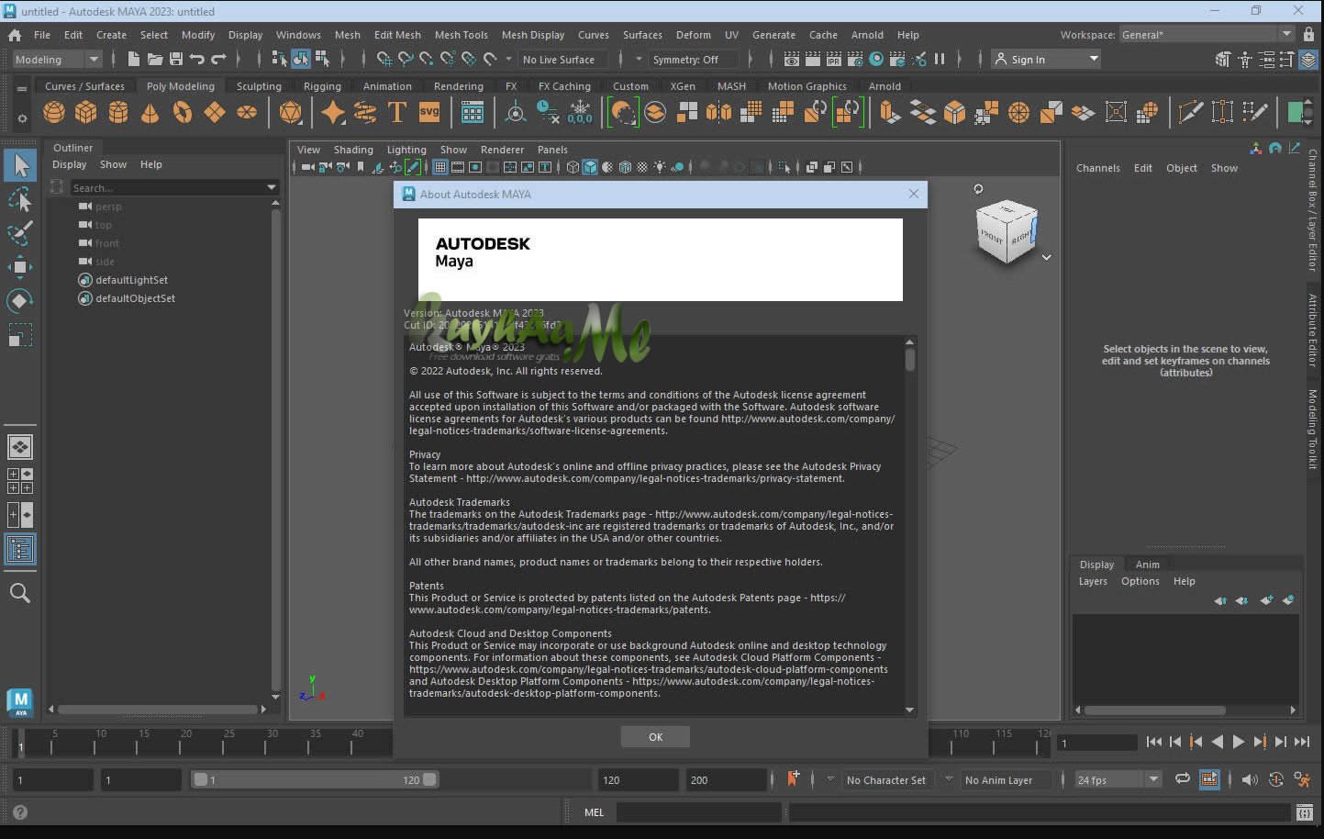Choose the Lasso select tool

(20, 199)
